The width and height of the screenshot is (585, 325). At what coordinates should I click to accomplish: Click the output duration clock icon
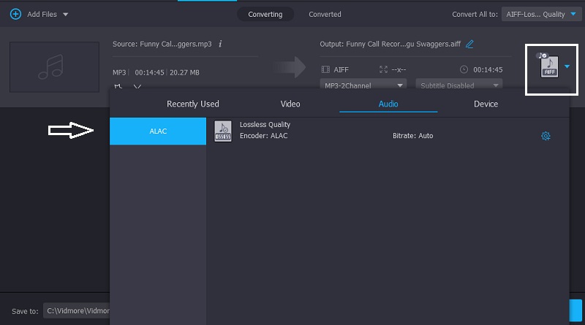tap(464, 70)
